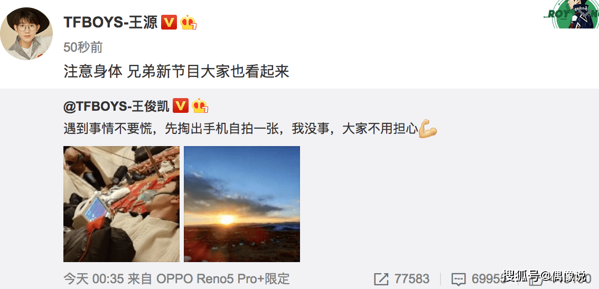Image resolution: width=599 pixels, height=289 pixels.
Task: Open the selfie photo thumbnail
Action: point(121,204)
